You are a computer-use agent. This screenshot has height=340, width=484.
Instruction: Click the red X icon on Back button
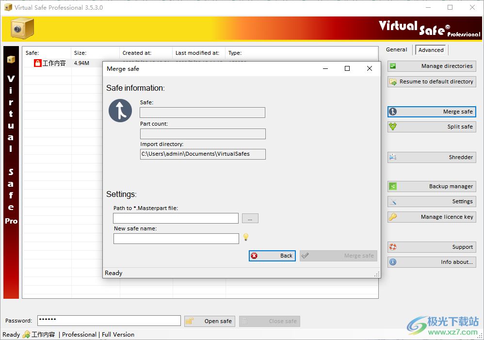click(x=254, y=256)
